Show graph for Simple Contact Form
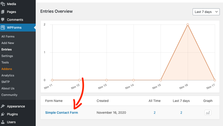This screenshot has width=223, height=126. pyautogui.click(x=208, y=113)
